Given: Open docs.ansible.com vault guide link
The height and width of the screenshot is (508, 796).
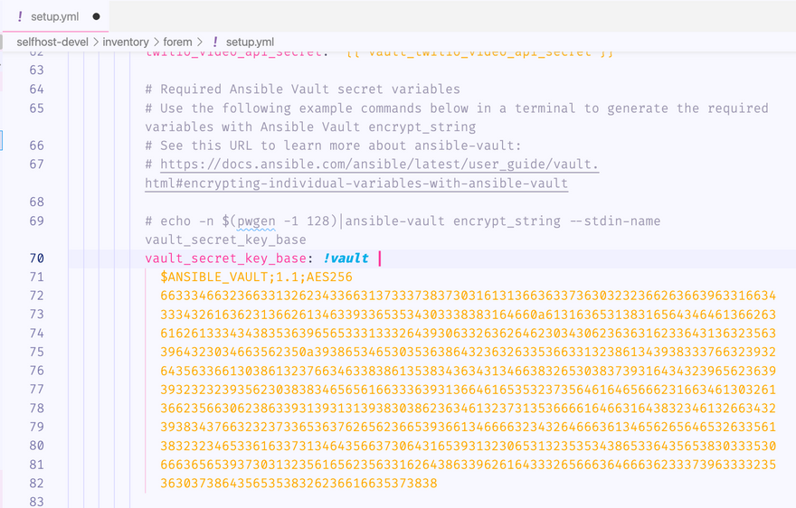Looking at the screenshot, I should pos(379,164).
